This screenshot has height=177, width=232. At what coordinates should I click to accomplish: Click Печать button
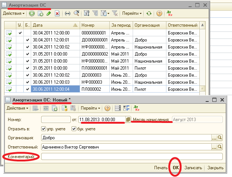tap(161, 168)
